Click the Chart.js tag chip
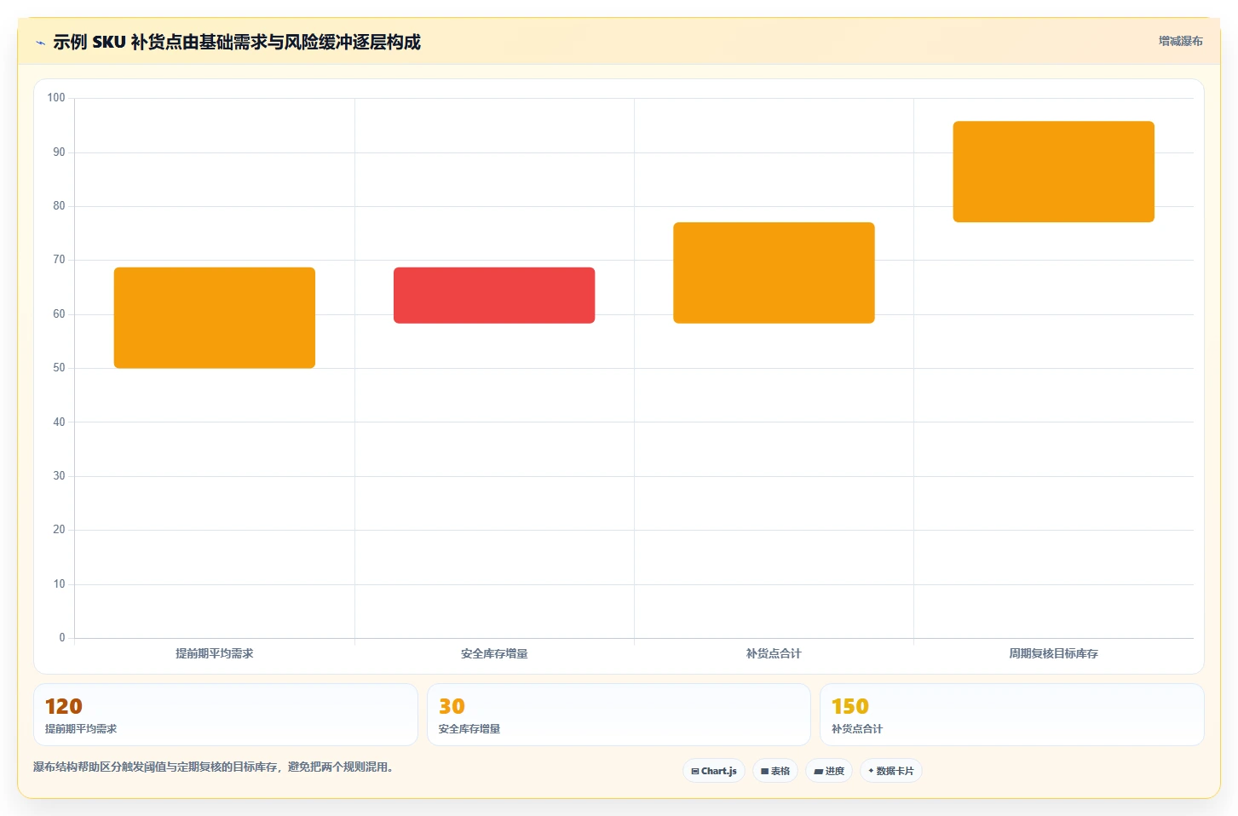 pyautogui.click(x=714, y=771)
